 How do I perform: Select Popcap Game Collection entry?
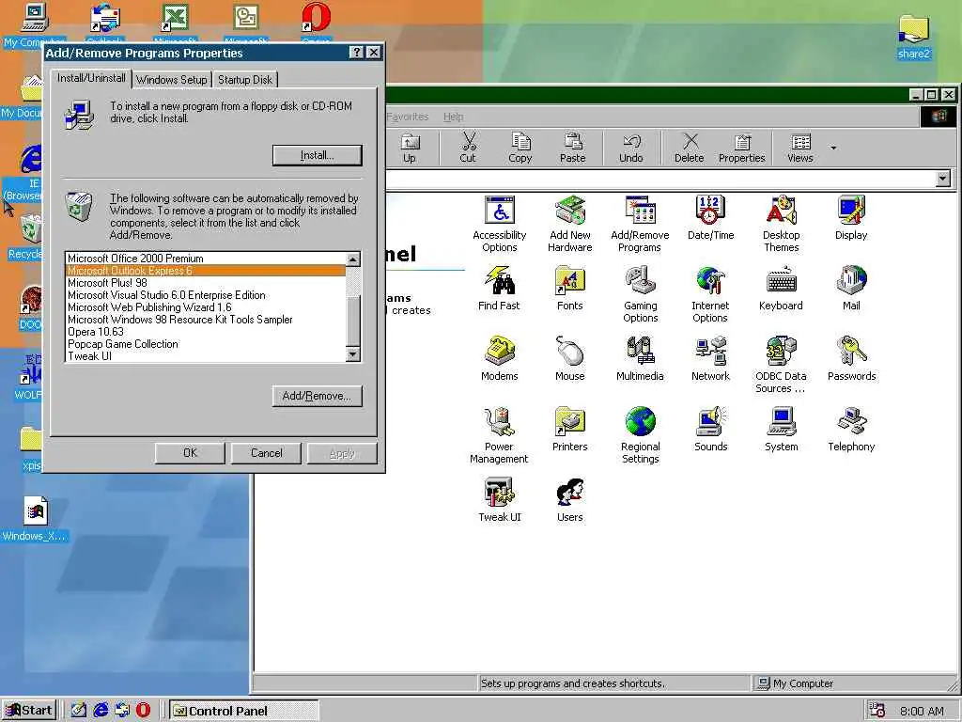point(205,344)
